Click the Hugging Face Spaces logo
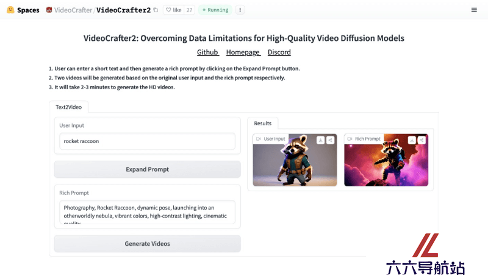This screenshot has height=275, width=488. pyautogui.click(x=10, y=10)
